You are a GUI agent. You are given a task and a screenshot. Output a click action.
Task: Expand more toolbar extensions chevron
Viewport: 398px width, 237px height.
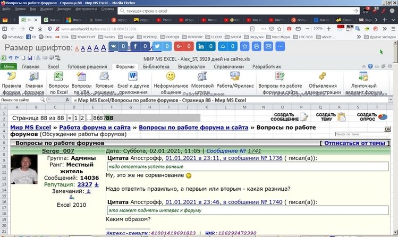click(385, 29)
